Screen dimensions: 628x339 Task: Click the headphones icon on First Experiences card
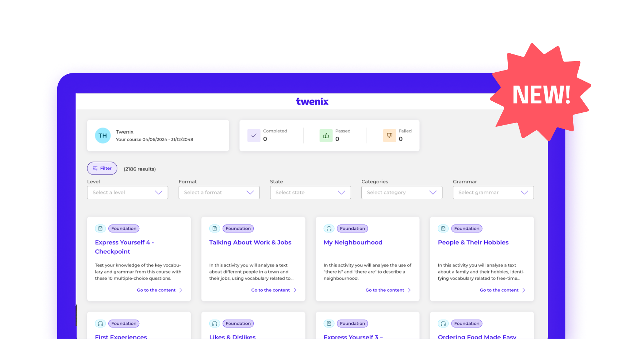tap(100, 324)
